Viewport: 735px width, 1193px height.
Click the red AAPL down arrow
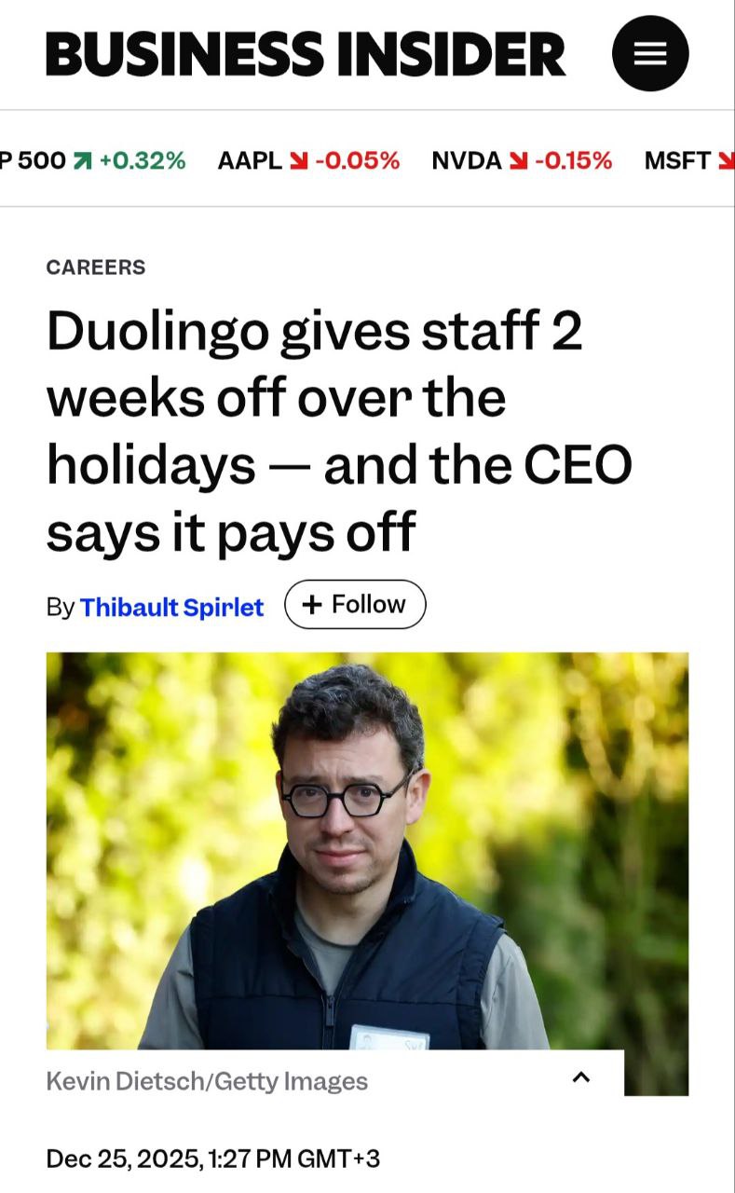click(298, 160)
